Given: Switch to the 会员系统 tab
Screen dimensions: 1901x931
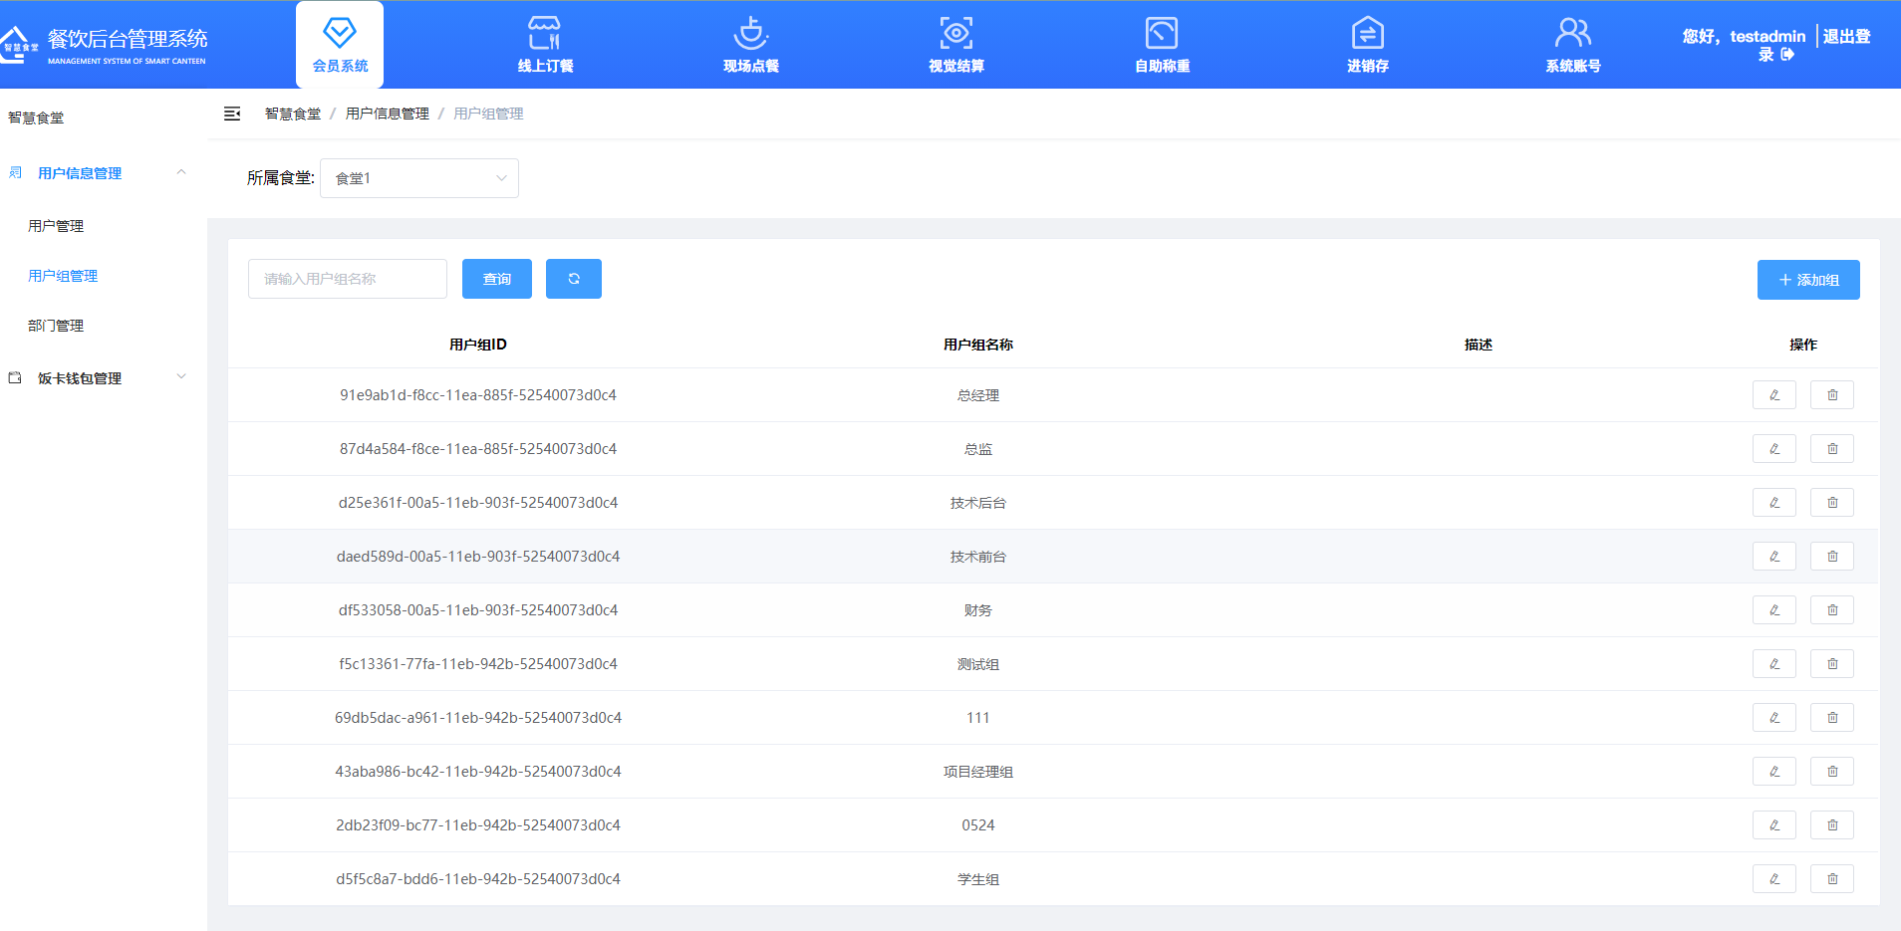Looking at the screenshot, I should tap(340, 44).
